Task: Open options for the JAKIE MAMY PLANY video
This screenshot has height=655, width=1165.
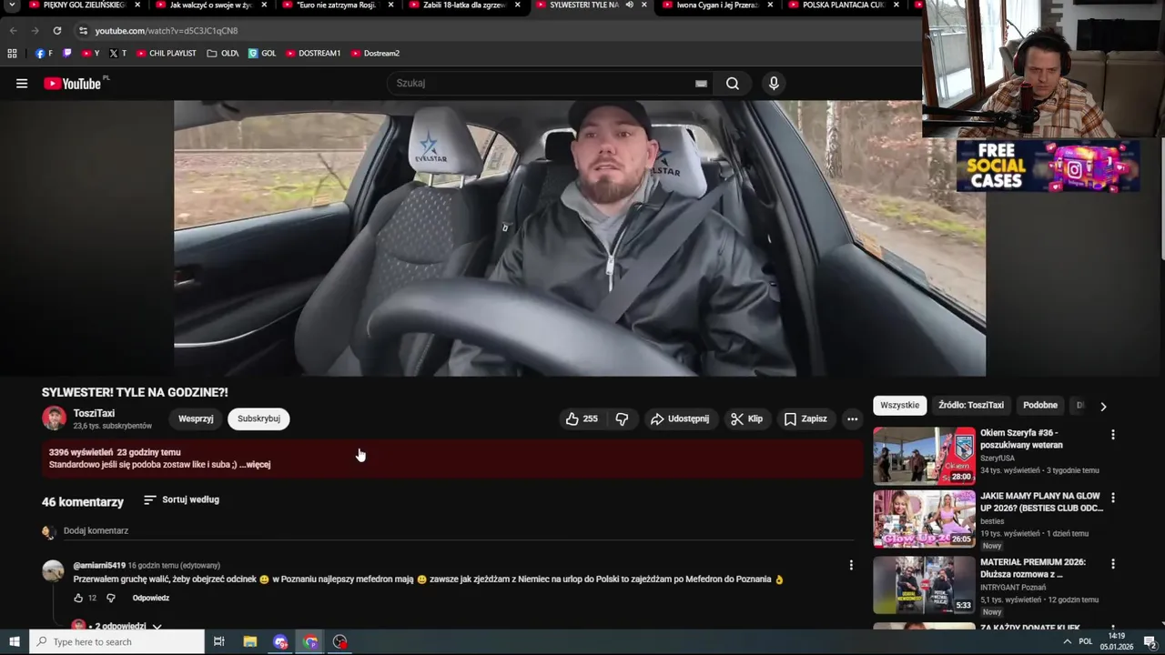Action: [x=1112, y=499]
